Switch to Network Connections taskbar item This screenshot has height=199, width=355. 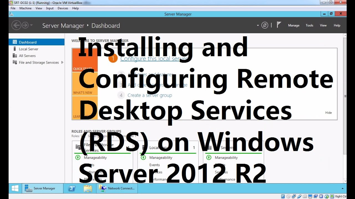[117, 188]
